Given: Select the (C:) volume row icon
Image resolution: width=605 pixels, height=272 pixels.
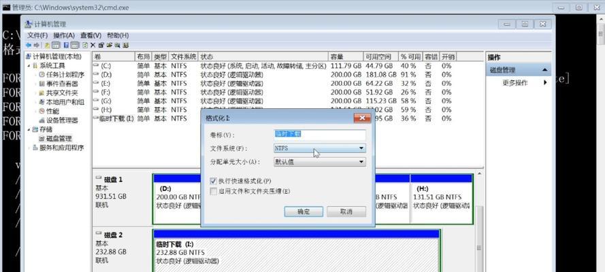Looking at the screenshot, I should 97,66.
